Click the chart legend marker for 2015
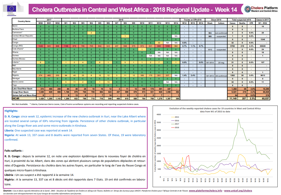Screen dimensions: 281x195 tap(173, 117)
